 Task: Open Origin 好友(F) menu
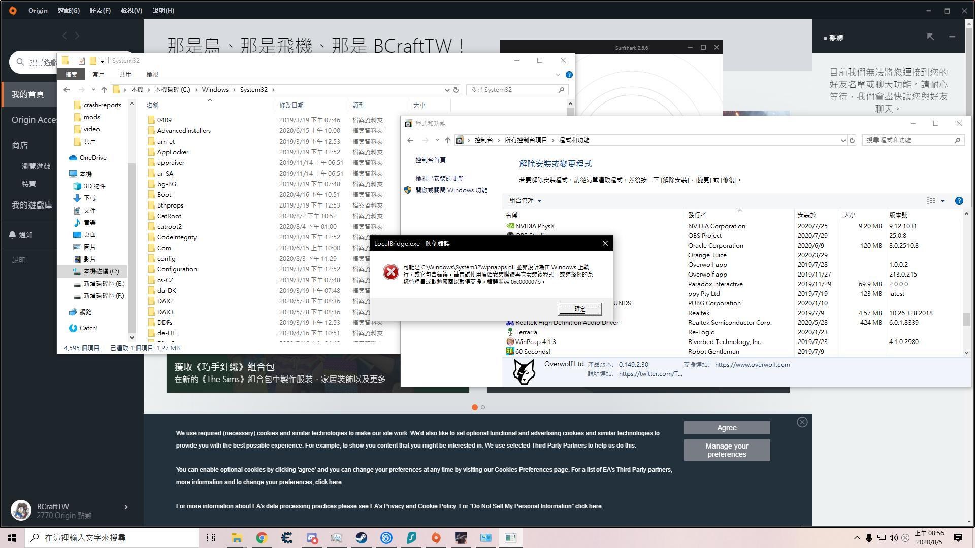click(x=100, y=10)
